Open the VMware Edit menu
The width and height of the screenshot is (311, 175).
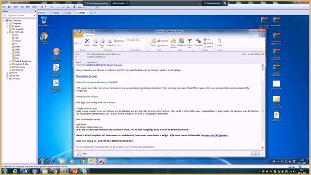pyautogui.click(x=10, y=7)
